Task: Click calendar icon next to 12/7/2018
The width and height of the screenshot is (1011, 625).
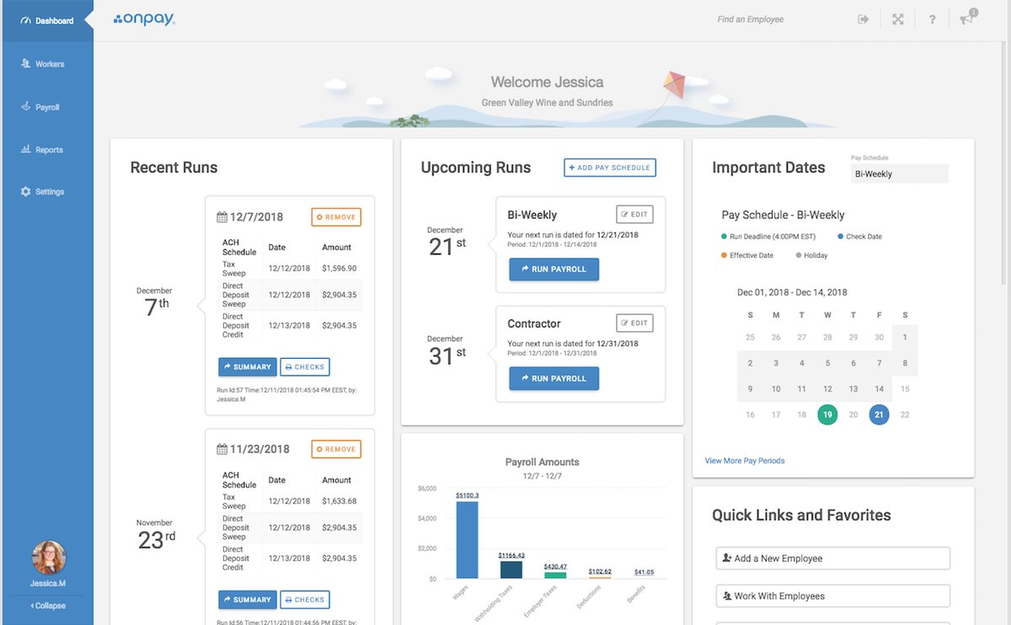Action: (222, 217)
